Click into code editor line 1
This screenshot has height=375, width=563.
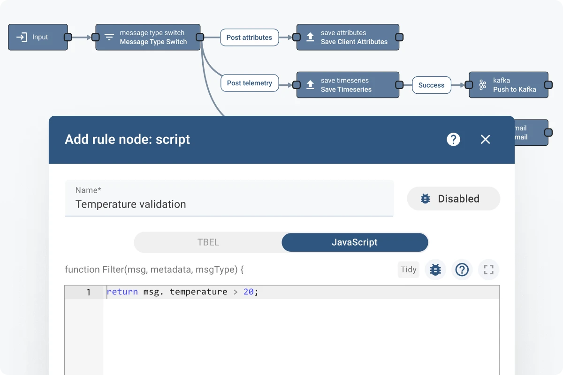click(x=301, y=292)
